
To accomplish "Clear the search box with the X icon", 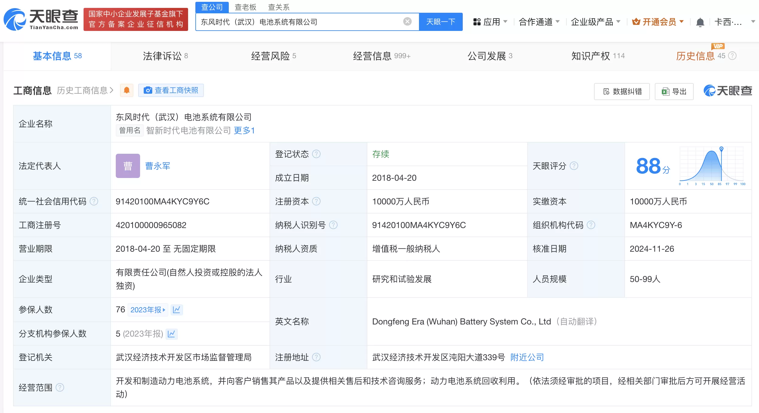I will pos(407,22).
